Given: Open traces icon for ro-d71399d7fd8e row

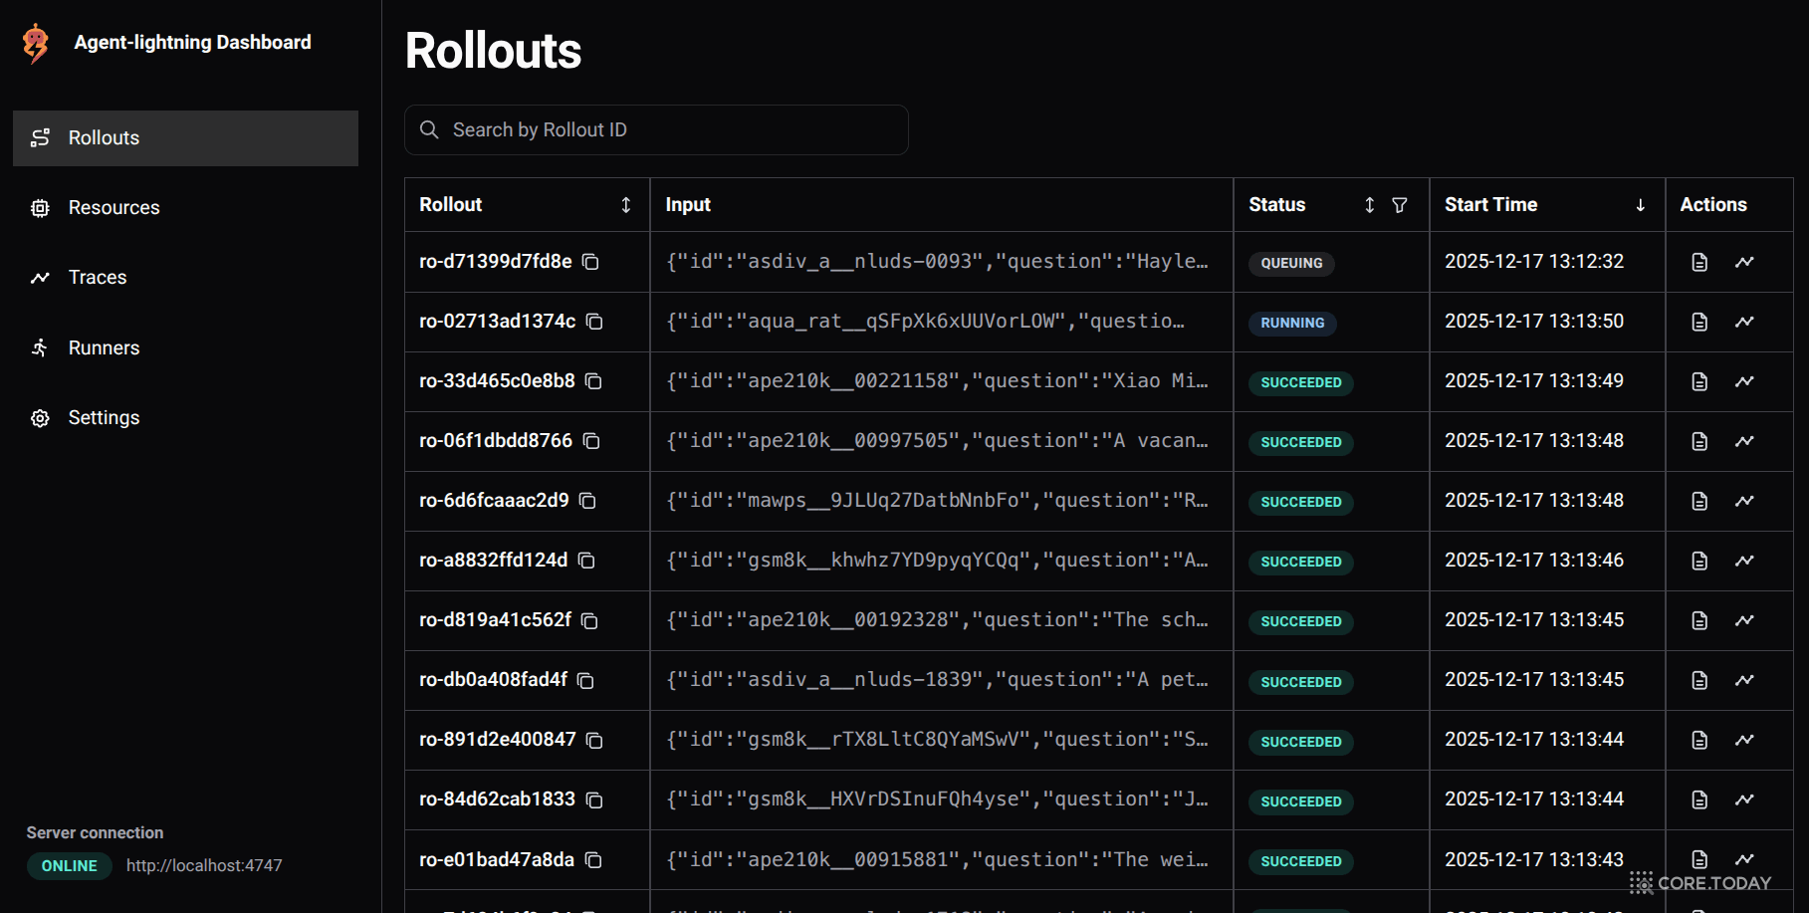Looking at the screenshot, I should click(x=1744, y=262).
